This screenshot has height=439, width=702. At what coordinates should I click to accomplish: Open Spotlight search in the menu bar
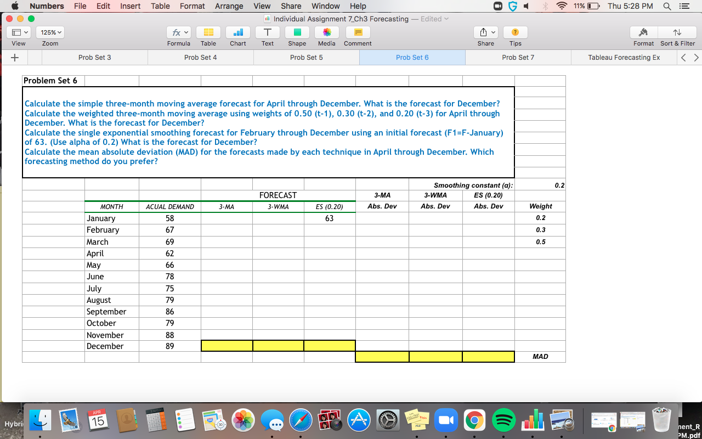click(667, 6)
